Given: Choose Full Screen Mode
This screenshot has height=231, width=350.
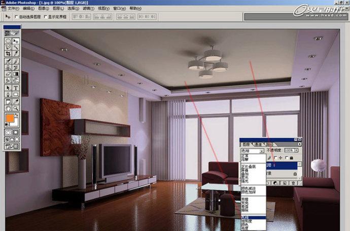Looking at the screenshot, I should coord(17,140).
